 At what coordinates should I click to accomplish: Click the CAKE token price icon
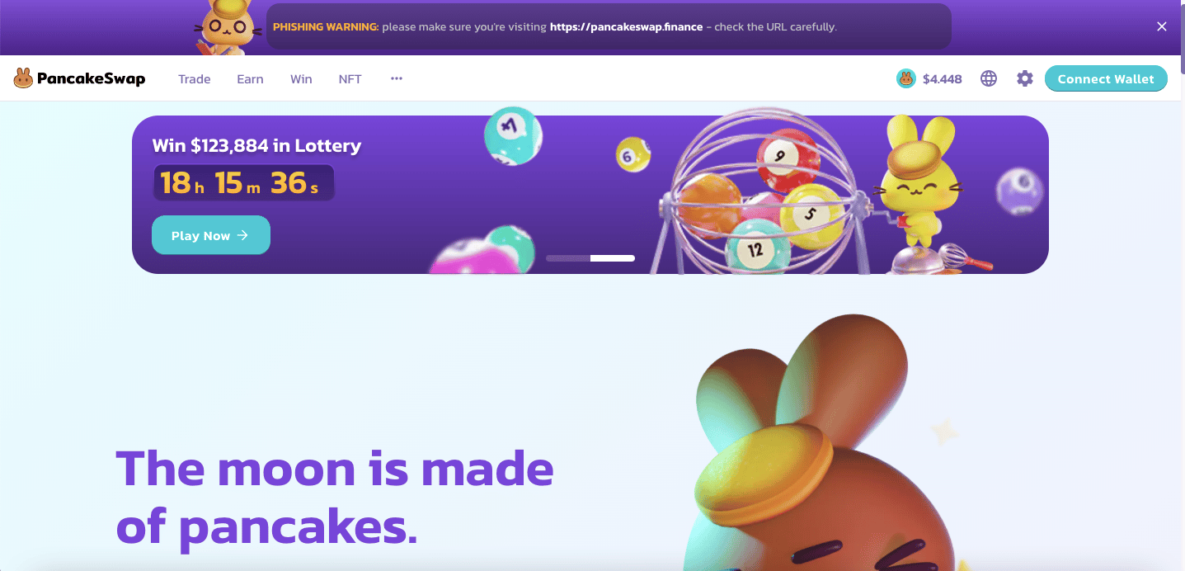click(906, 78)
